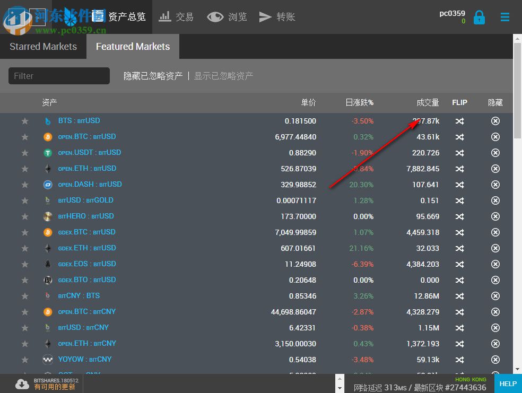Click the HELP button
The height and width of the screenshot is (393, 522).
[508, 383]
